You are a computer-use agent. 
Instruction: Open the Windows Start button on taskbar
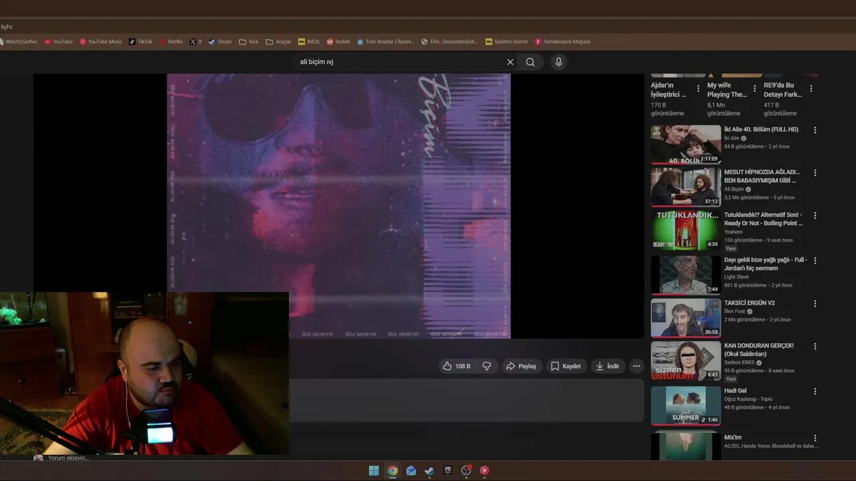click(x=374, y=470)
